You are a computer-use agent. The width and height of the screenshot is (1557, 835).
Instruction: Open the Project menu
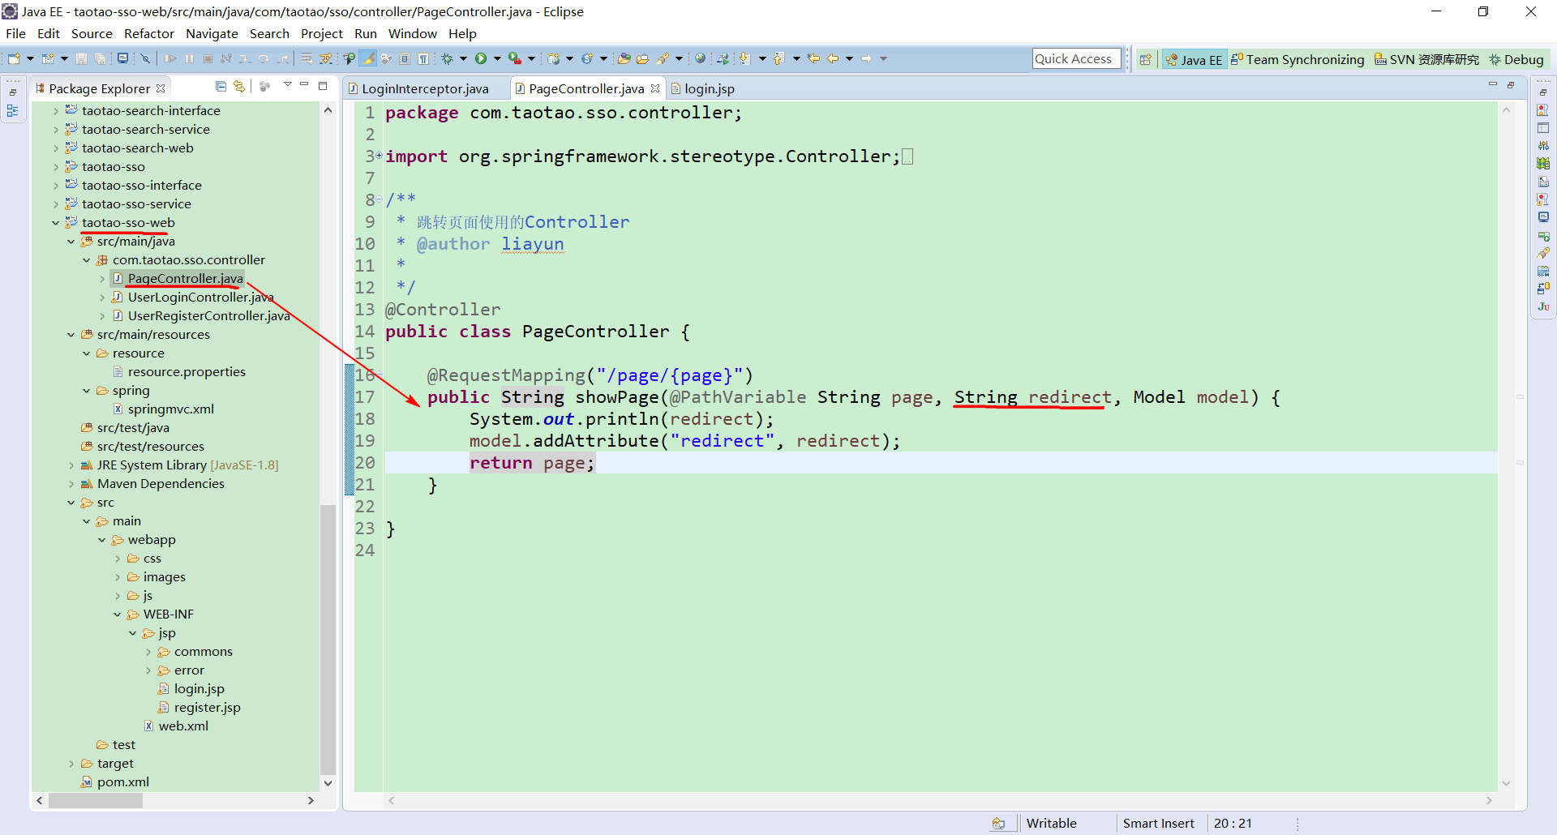tap(322, 33)
